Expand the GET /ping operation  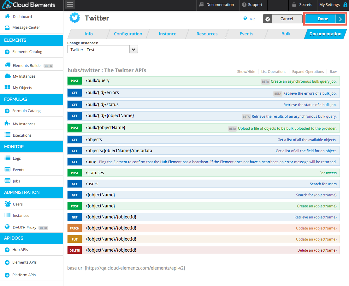click(204, 162)
